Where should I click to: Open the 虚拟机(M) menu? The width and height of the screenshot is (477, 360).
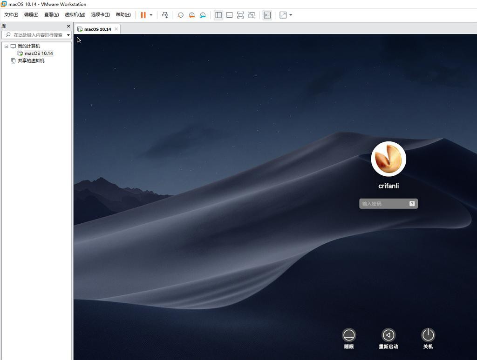coord(75,14)
